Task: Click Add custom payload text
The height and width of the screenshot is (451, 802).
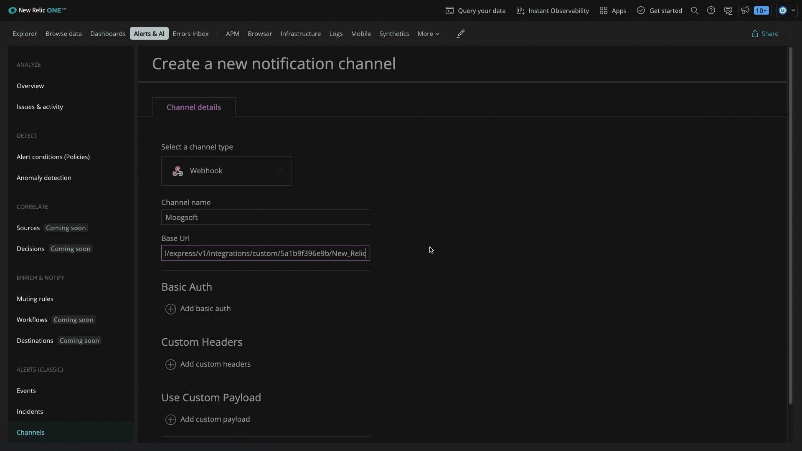Action: 215,419
